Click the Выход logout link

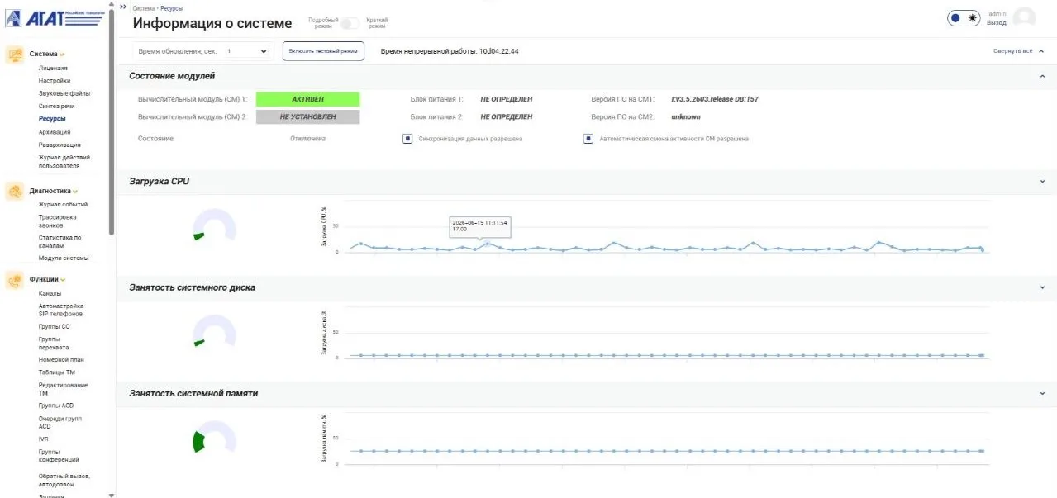tap(997, 23)
